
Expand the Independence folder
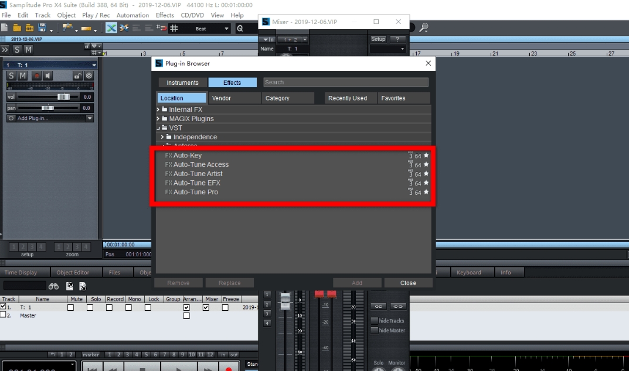pos(162,136)
